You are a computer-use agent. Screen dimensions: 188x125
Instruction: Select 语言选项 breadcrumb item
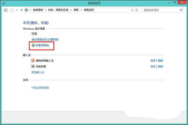(89, 10)
